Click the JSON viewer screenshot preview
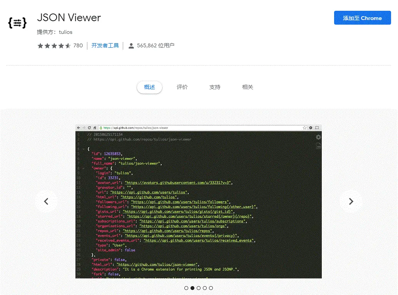Screen dimensions: 398x295 (x=199, y=201)
